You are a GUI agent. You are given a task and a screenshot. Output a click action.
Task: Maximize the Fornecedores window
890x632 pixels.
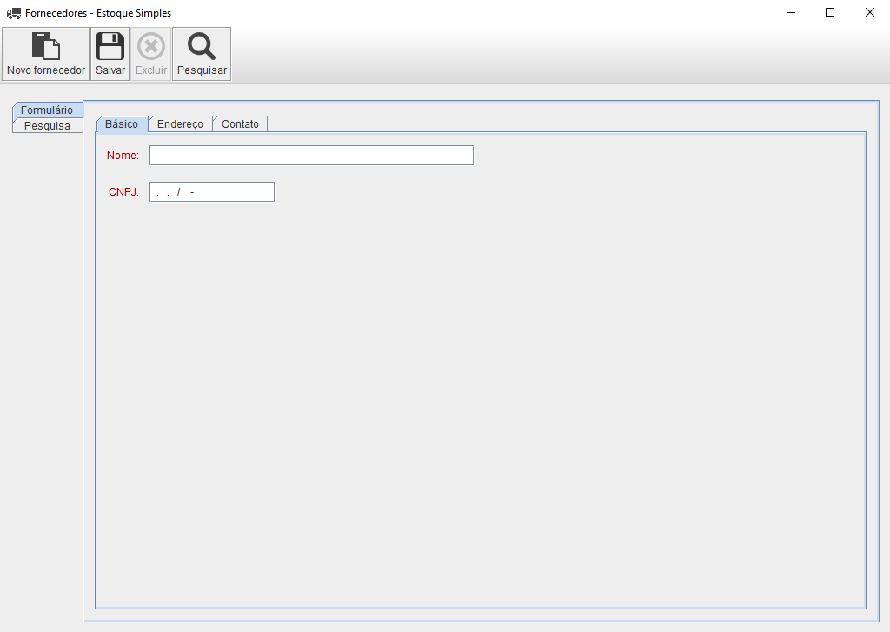pyautogui.click(x=830, y=13)
